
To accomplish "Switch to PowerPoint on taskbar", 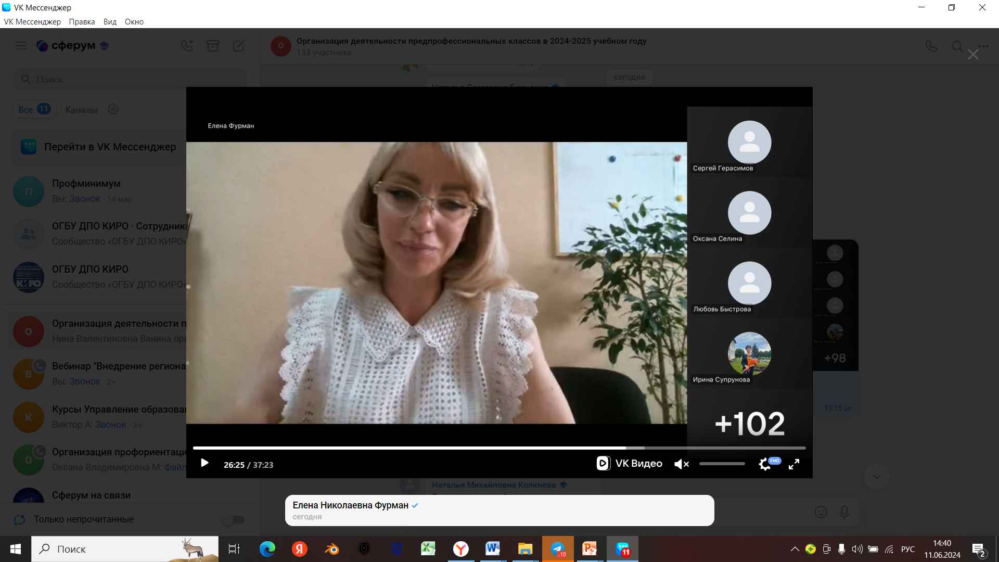I will click(590, 549).
